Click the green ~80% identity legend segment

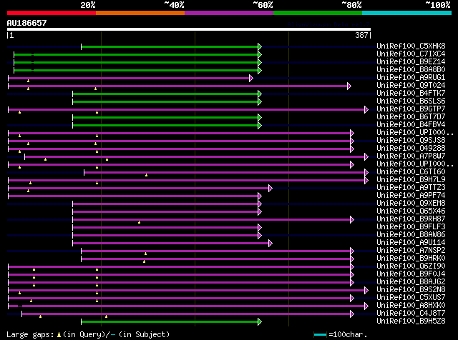pyautogui.click(x=318, y=13)
